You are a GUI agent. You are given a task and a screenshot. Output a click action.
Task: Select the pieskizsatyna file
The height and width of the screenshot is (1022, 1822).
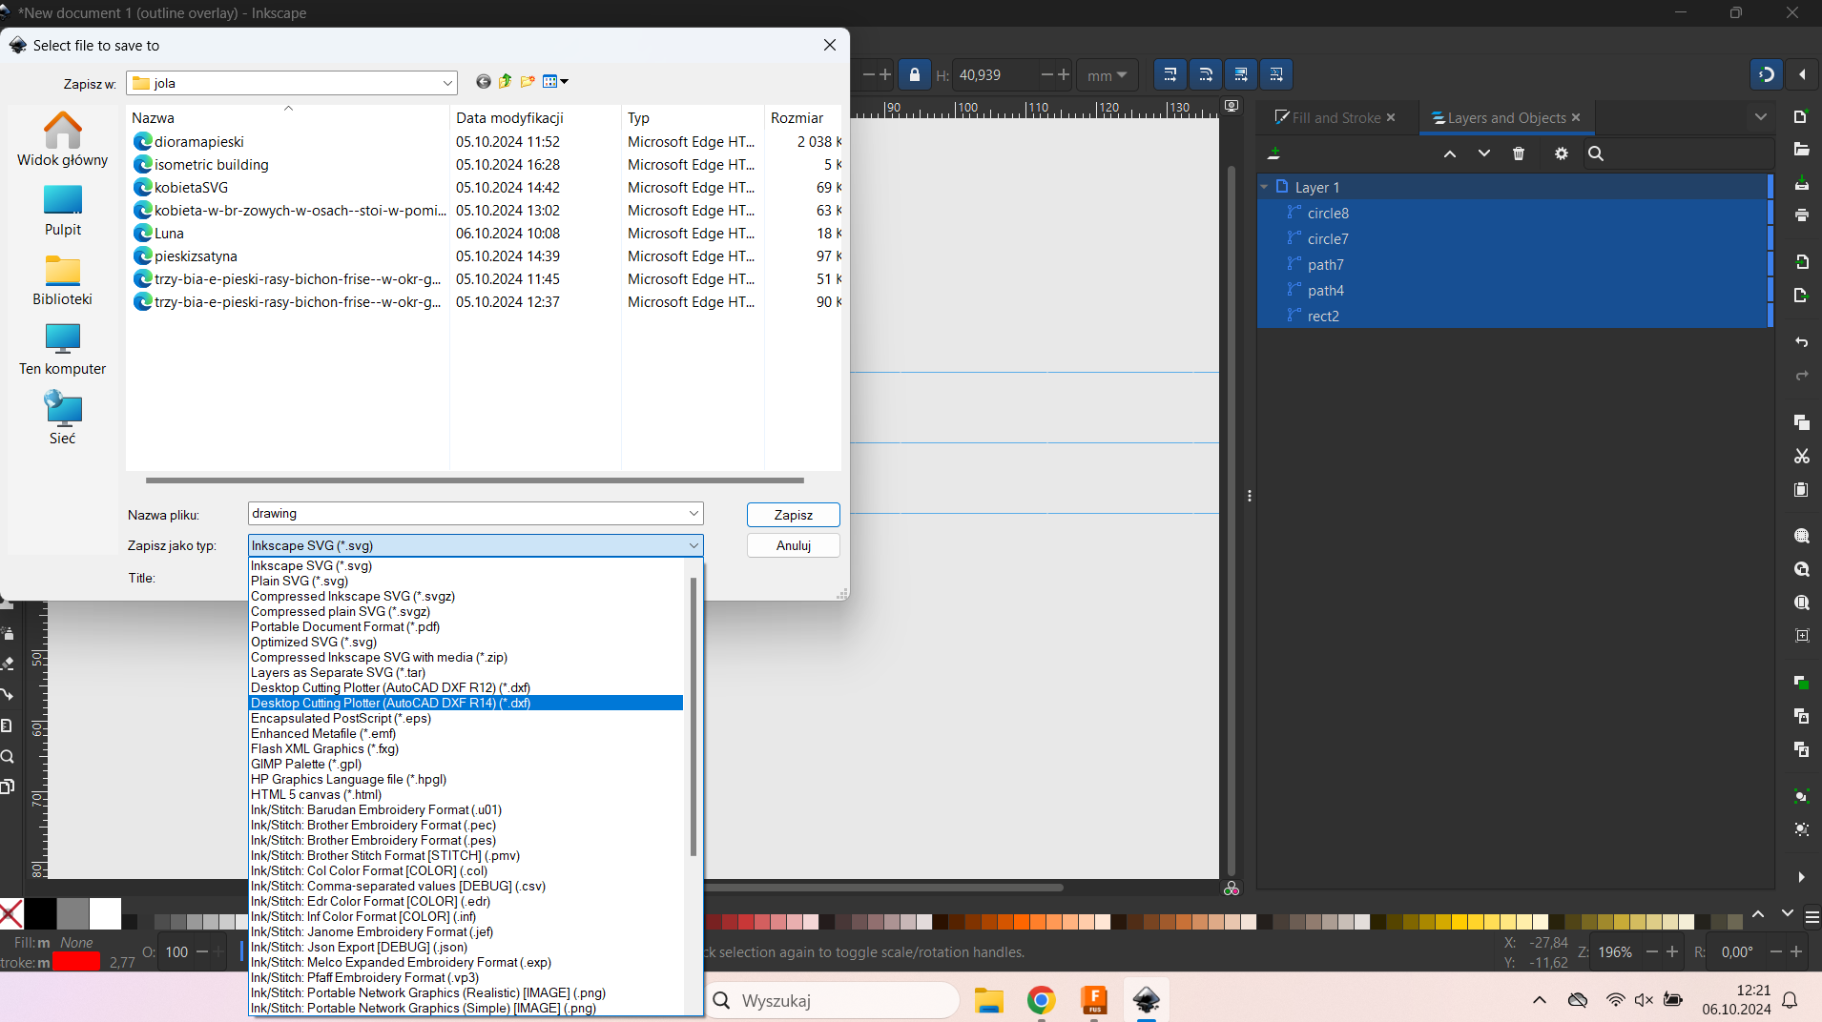pyautogui.click(x=196, y=256)
